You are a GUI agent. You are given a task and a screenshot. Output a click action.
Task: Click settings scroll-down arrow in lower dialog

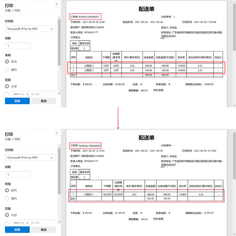click(59, 222)
